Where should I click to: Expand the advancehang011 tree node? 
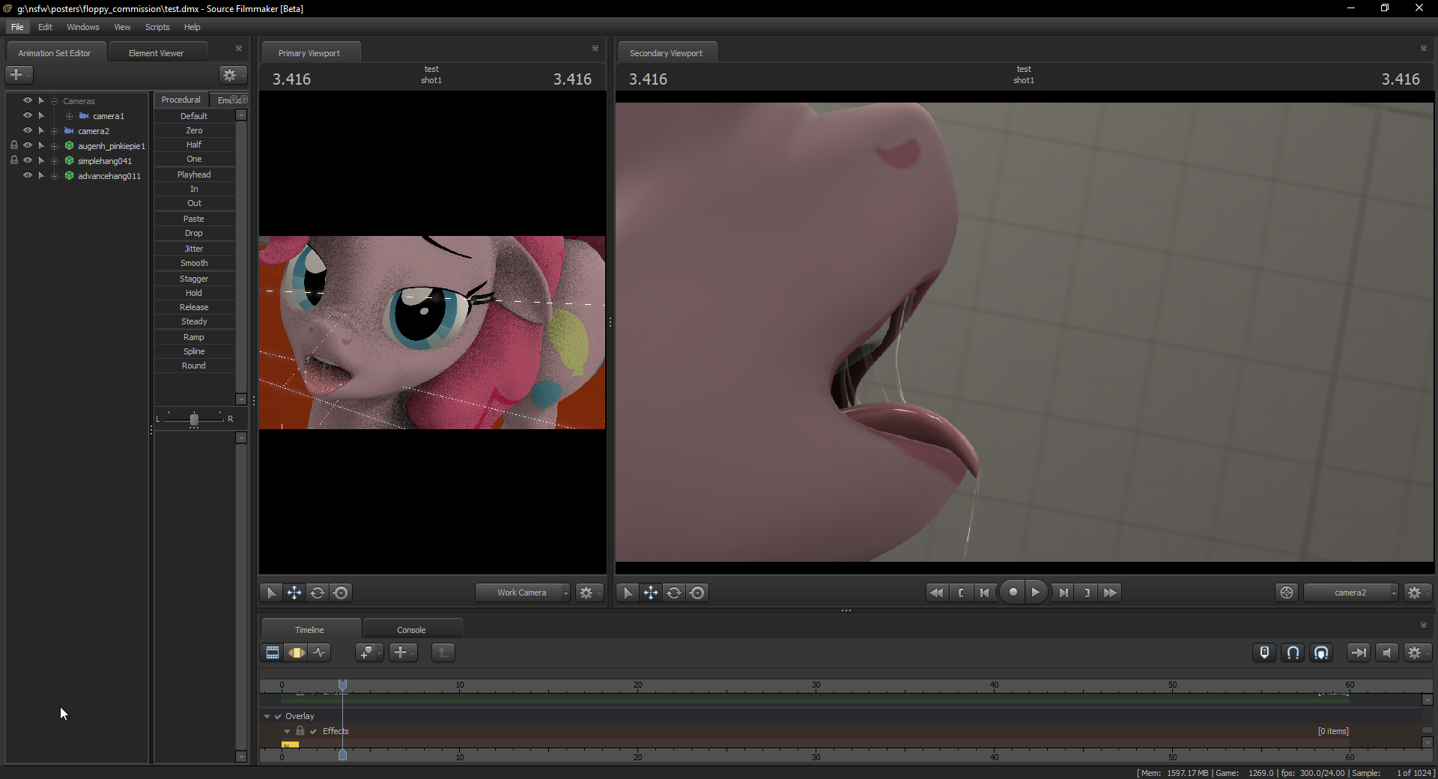[55, 176]
